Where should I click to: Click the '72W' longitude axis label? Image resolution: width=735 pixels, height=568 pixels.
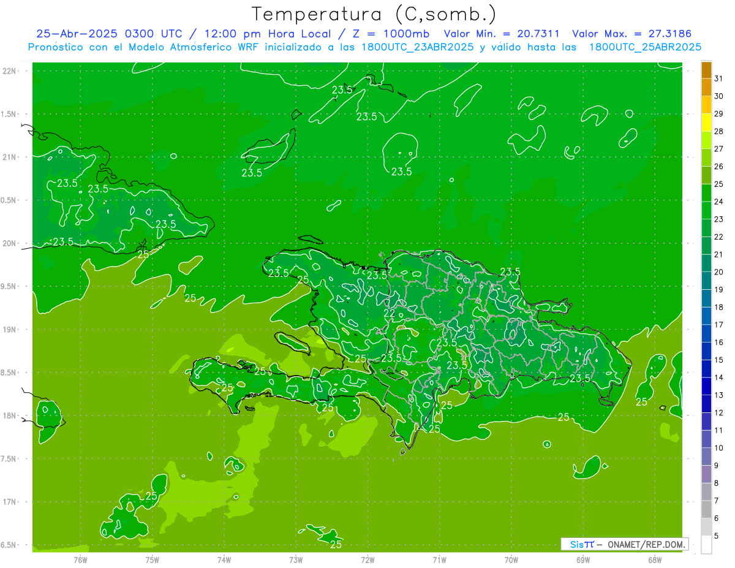pyautogui.click(x=368, y=559)
